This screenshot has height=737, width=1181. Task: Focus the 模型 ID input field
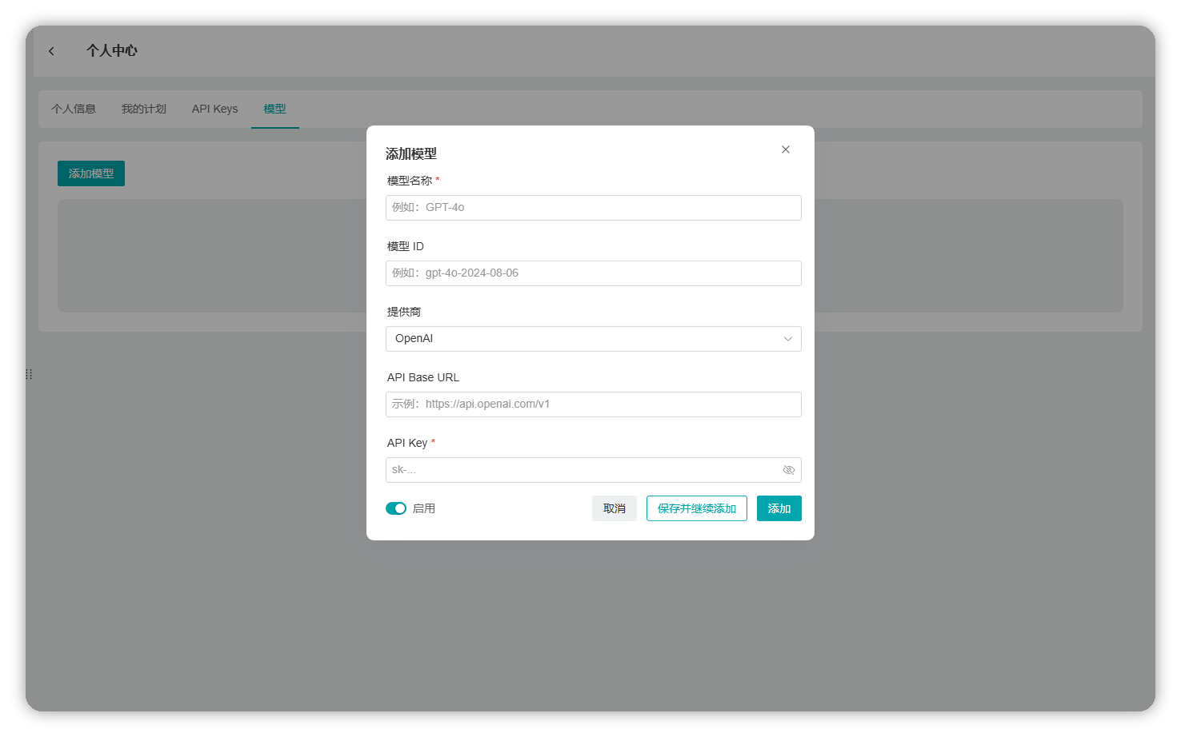coord(594,273)
